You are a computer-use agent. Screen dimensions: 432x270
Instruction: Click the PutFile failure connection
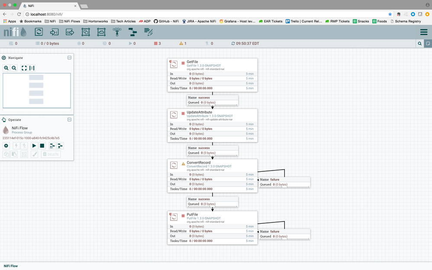click(x=284, y=234)
